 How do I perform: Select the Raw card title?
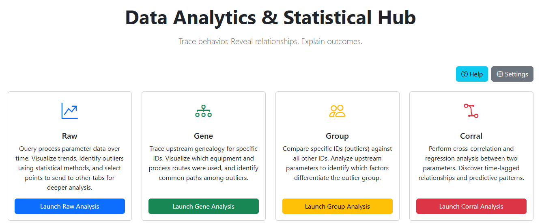[70, 136]
